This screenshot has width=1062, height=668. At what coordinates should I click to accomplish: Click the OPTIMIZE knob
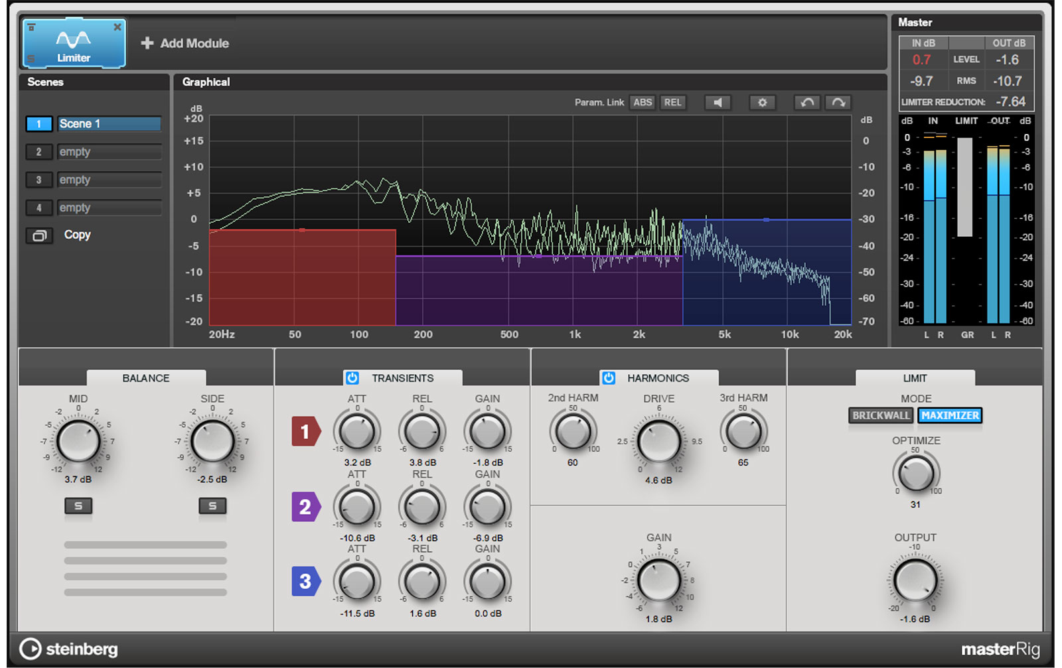pyautogui.click(x=915, y=474)
